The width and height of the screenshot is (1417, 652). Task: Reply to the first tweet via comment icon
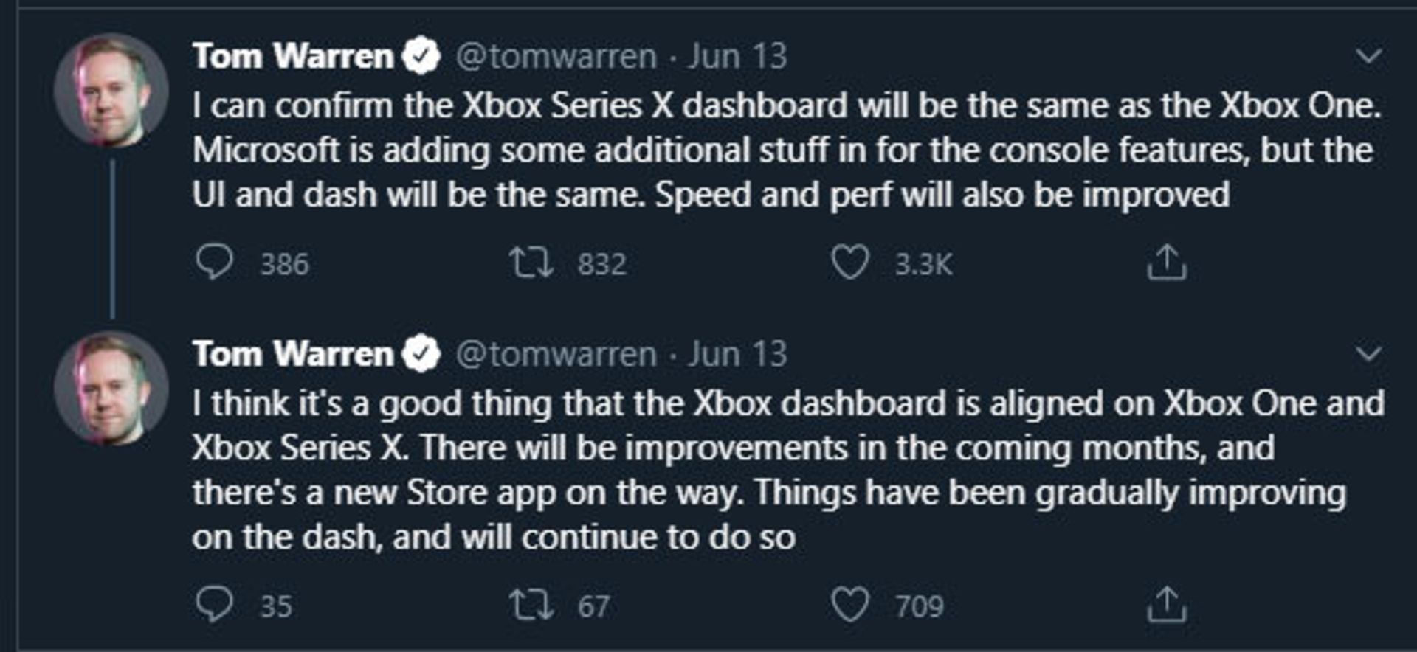pyautogui.click(x=215, y=263)
